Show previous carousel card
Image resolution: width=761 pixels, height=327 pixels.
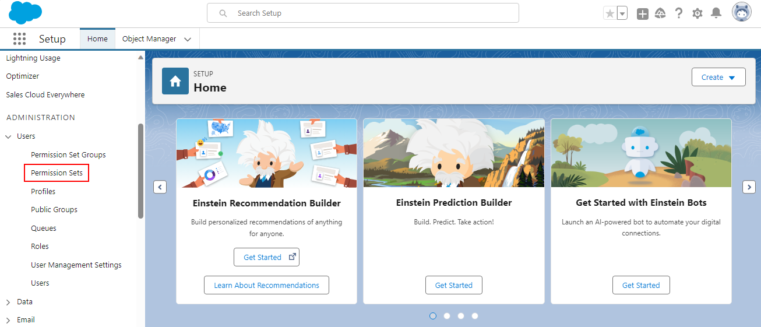pos(160,187)
